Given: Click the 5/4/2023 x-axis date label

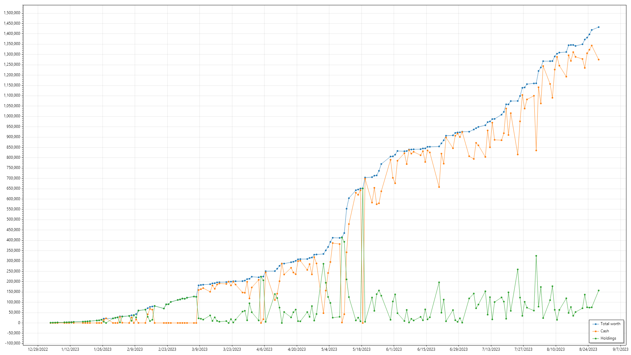Looking at the screenshot, I should coord(329,349).
